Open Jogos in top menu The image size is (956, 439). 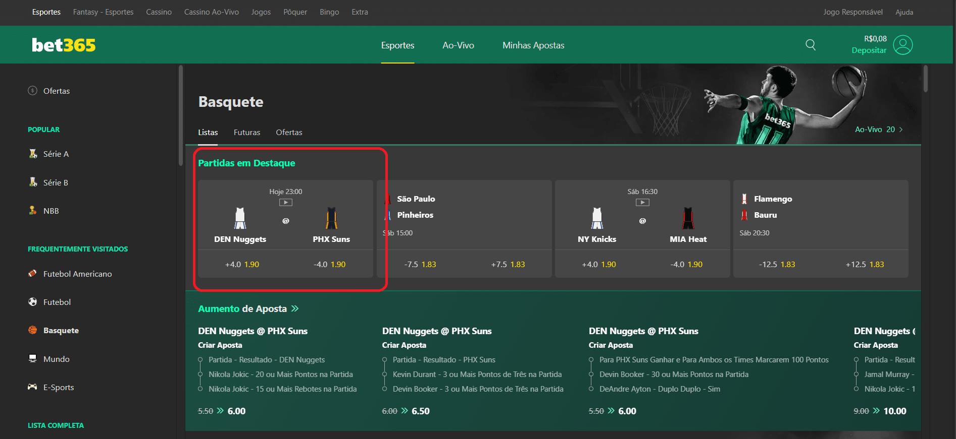(x=261, y=12)
